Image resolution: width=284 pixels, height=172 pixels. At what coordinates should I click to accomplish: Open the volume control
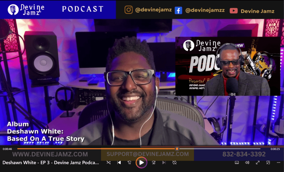coord(247,163)
